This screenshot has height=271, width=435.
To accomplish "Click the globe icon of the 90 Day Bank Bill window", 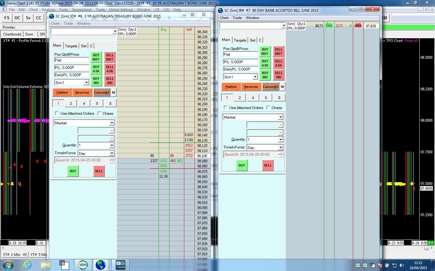I will 221,10.
